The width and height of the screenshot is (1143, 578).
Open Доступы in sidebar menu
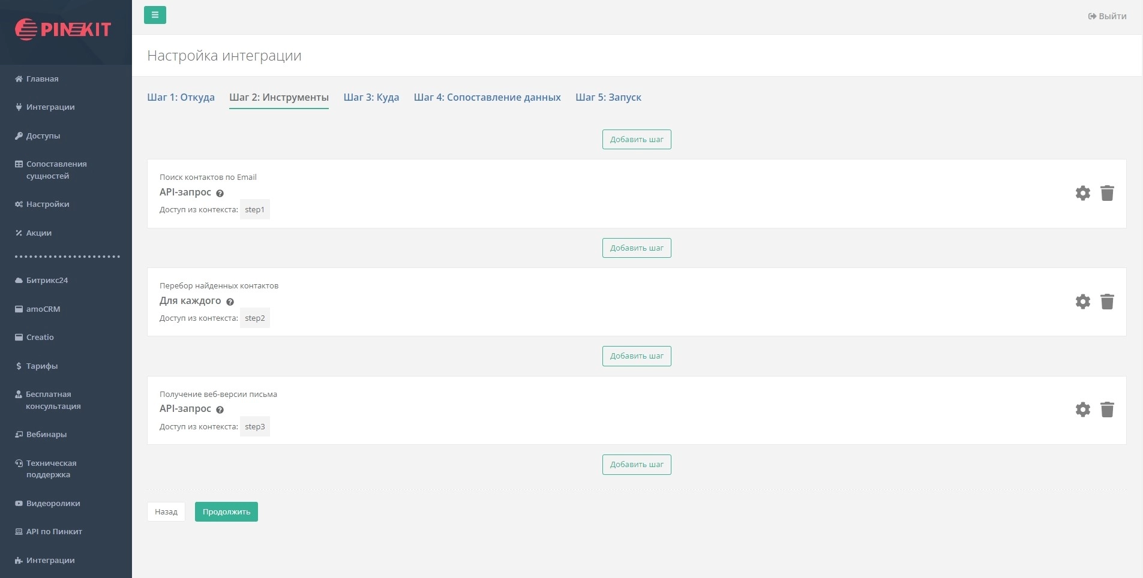tap(43, 136)
